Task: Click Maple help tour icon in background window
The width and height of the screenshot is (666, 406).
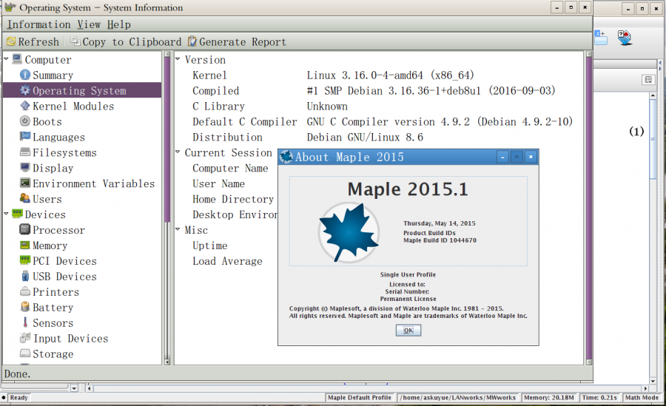Action: tap(625, 38)
